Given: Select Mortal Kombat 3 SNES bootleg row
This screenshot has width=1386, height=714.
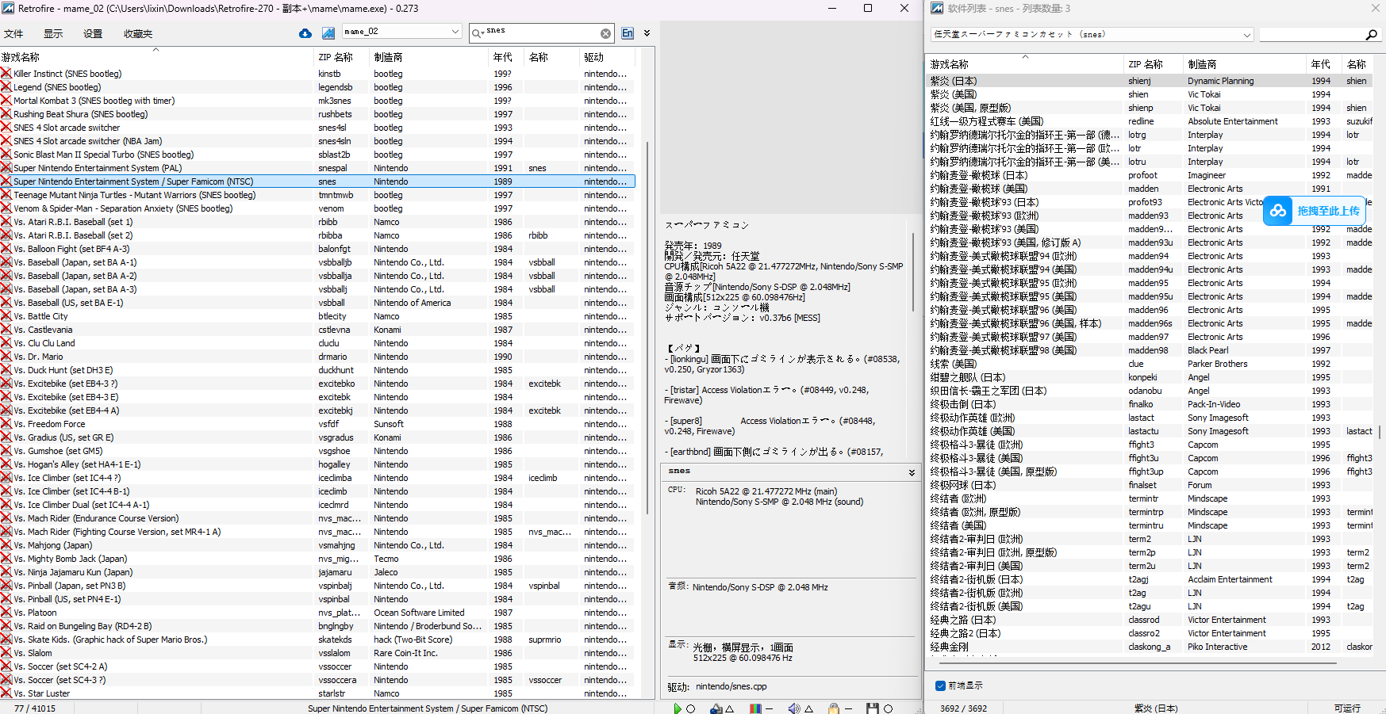Looking at the screenshot, I should pos(317,101).
